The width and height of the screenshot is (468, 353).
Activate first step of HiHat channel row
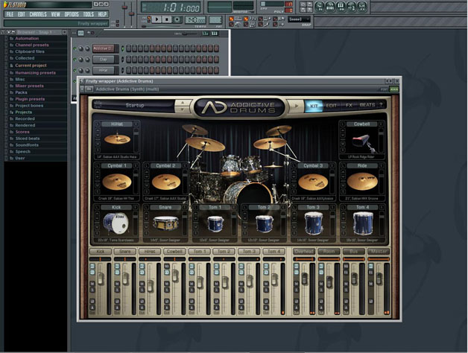tap(129, 71)
